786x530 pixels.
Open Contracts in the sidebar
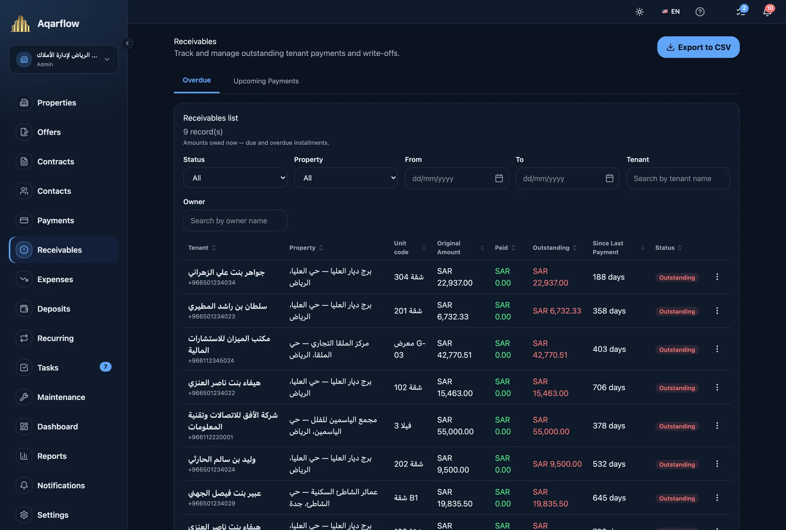[x=64, y=161]
